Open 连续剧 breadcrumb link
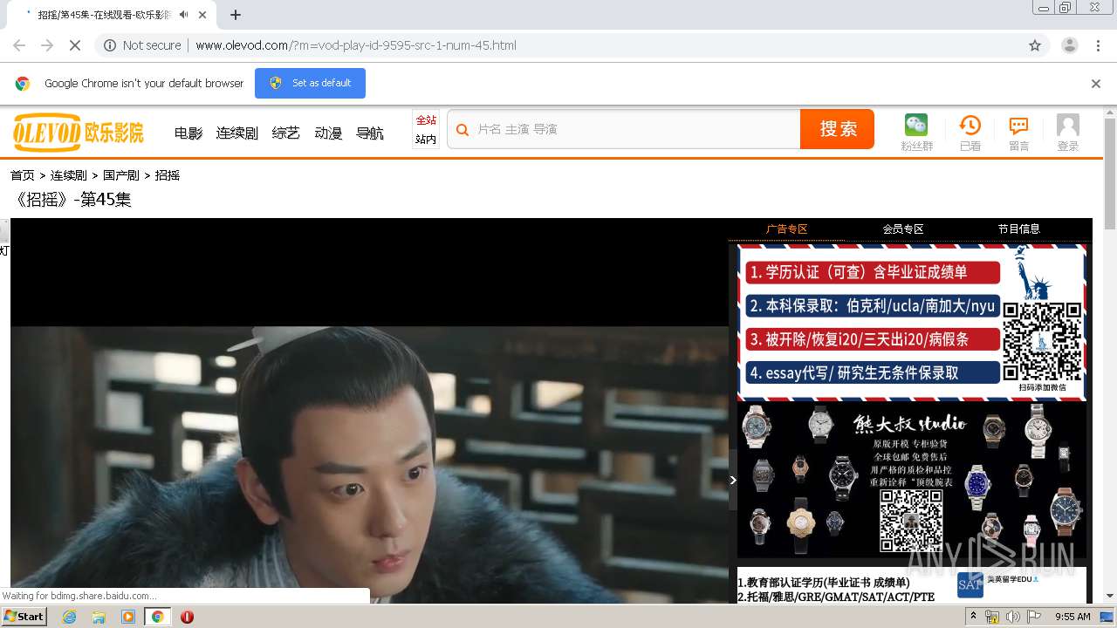Image resolution: width=1117 pixels, height=628 pixels. point(69,175)
